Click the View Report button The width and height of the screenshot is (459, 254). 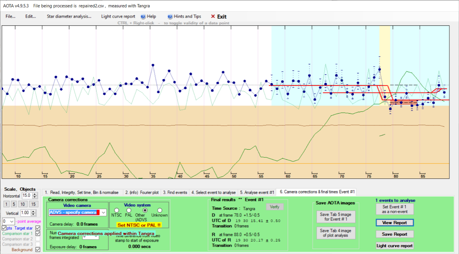pos(395,223)
